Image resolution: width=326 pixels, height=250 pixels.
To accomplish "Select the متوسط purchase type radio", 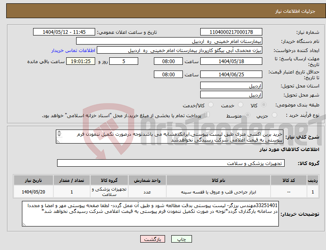I will point(248,115).
